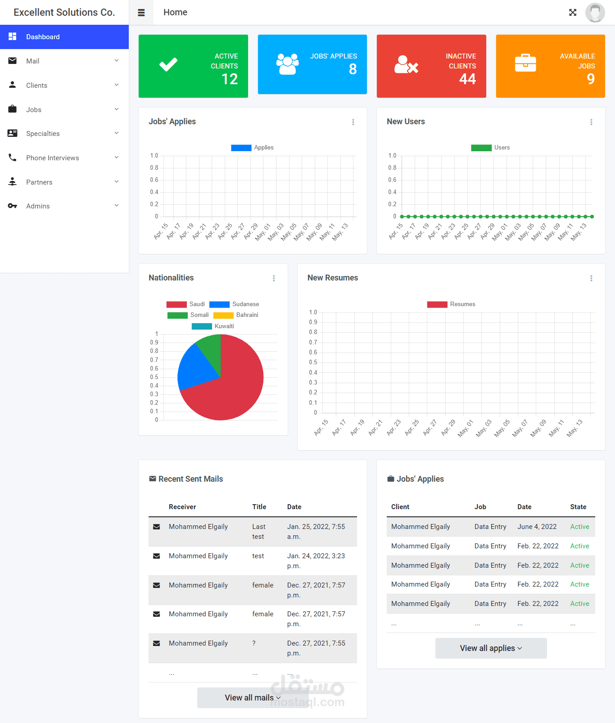Click the 'June 4, 2022' date cell
615x723 pixels.
tap(537, 527)
